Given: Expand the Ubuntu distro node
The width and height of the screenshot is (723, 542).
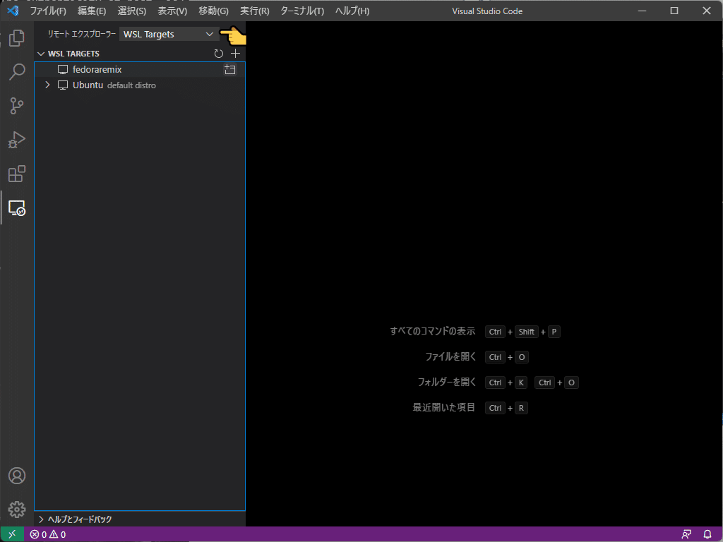Looking at the screenshot, I should click(x=47, y=85).
